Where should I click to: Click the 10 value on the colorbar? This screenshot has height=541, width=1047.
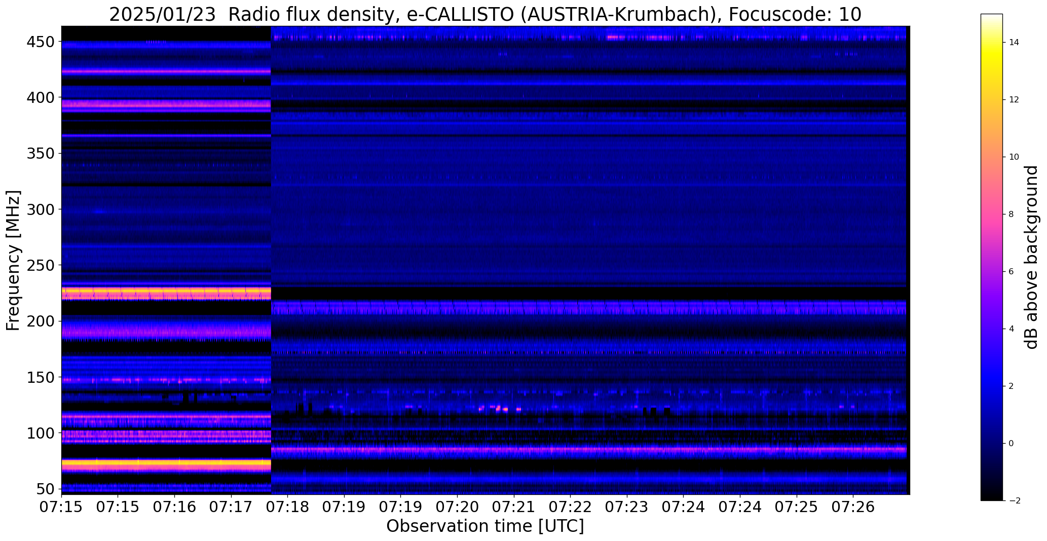click(1014, 157)
